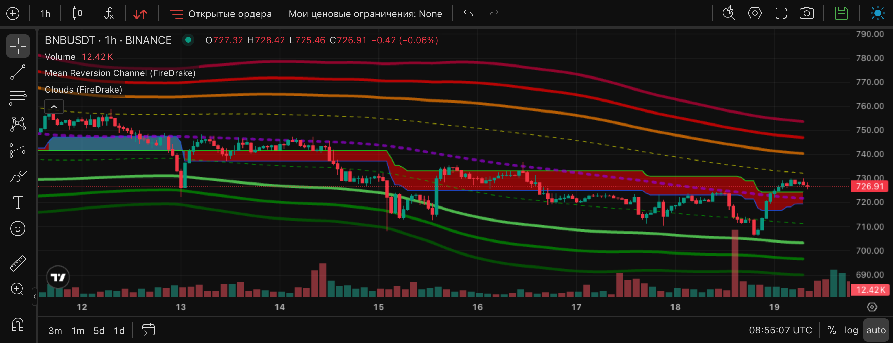Viewport: 893px width, 343px height.
Task: Collapse the indicator legend with chevron
Action: click(54, 107)
